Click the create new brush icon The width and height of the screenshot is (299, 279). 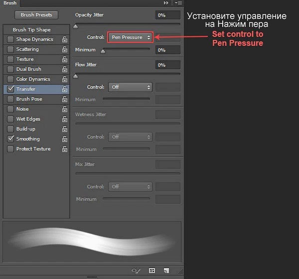[x=166, y=271]
